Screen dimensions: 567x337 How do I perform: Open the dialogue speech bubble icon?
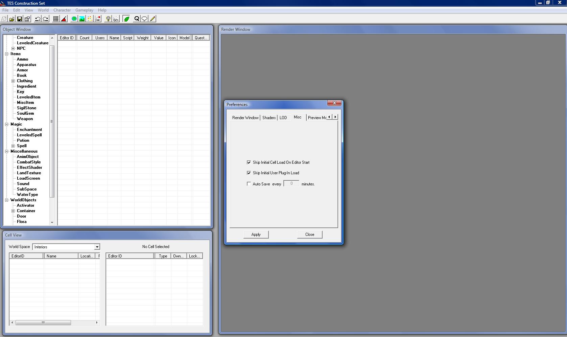point(144,19)
